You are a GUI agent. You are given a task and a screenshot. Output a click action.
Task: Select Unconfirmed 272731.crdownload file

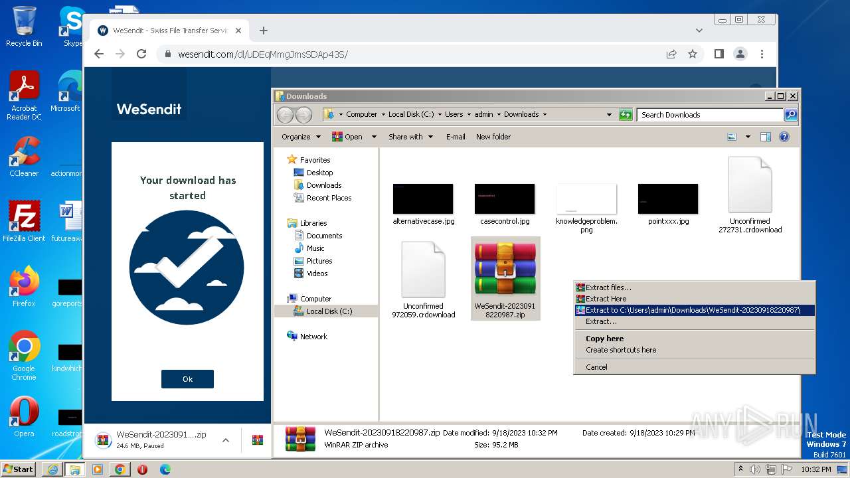750,185
